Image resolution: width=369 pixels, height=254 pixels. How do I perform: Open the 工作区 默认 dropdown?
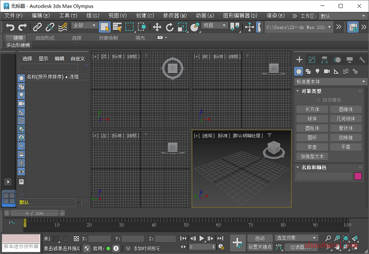click(342, 16)
